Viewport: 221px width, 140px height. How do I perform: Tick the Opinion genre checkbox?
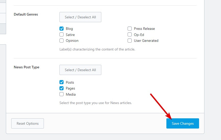click(x=62, y=41)
